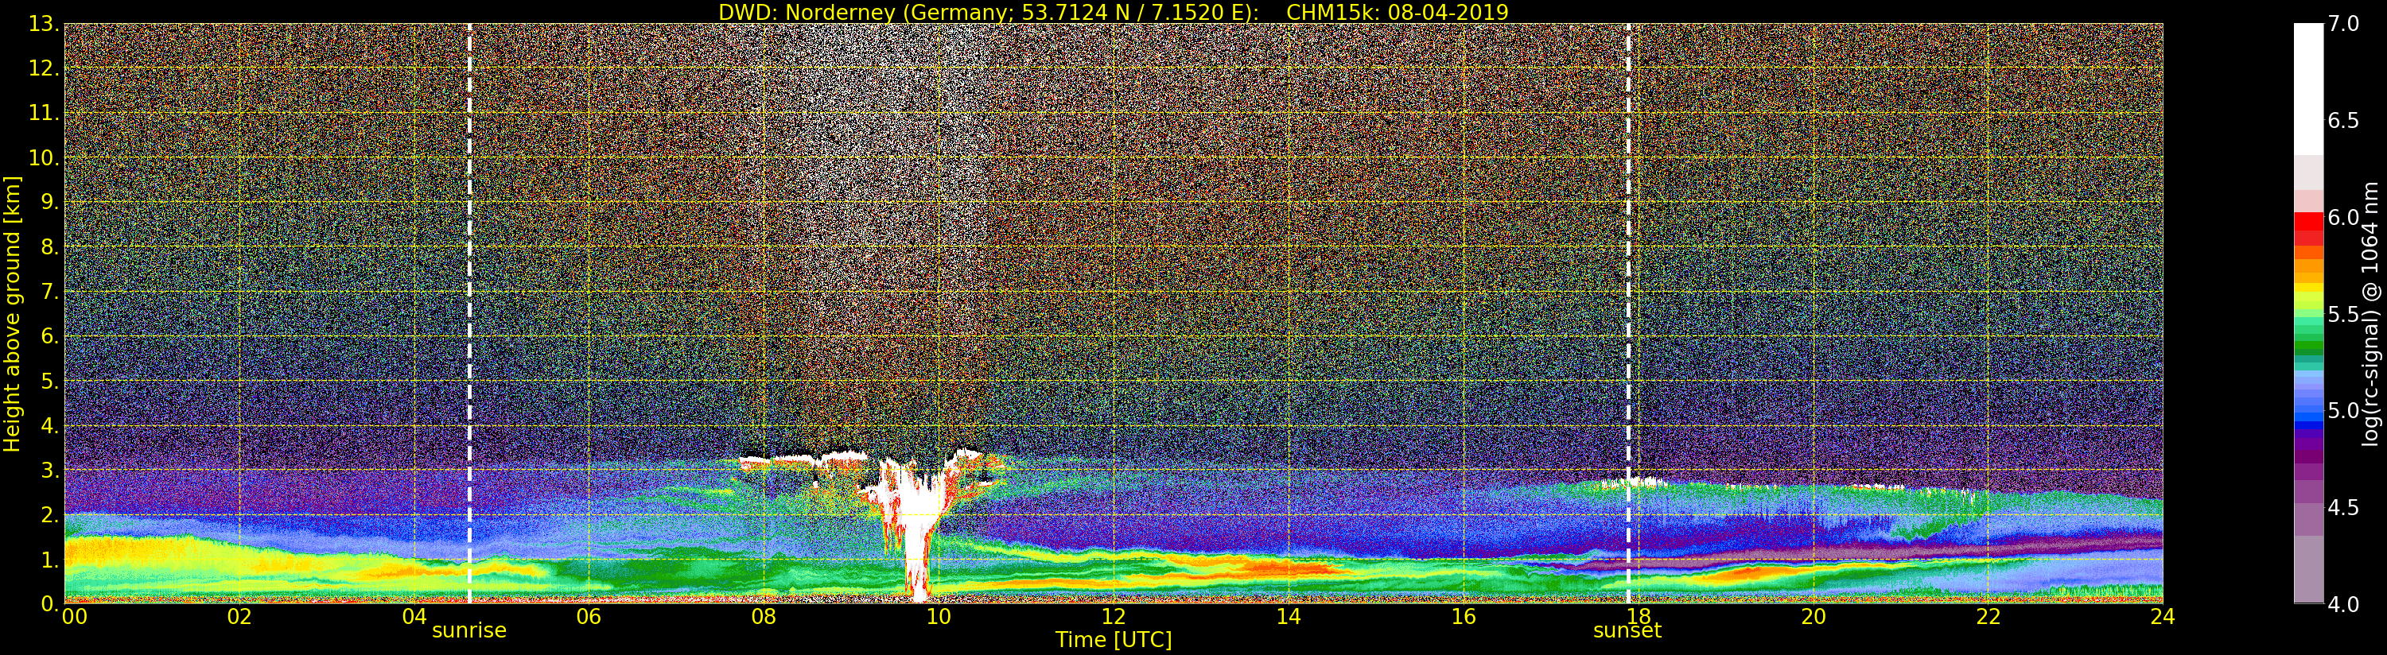Click the '04' time tick label
Viewport: 2387px width, 655px height.
[x=414, y=617]
